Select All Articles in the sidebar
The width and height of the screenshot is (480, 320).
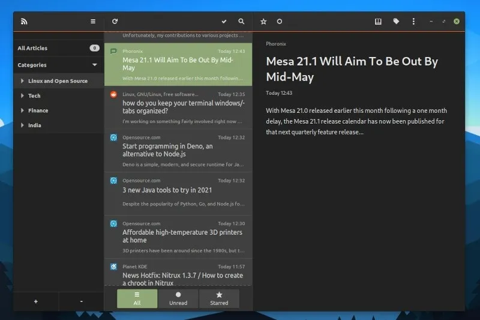[33, 48]
